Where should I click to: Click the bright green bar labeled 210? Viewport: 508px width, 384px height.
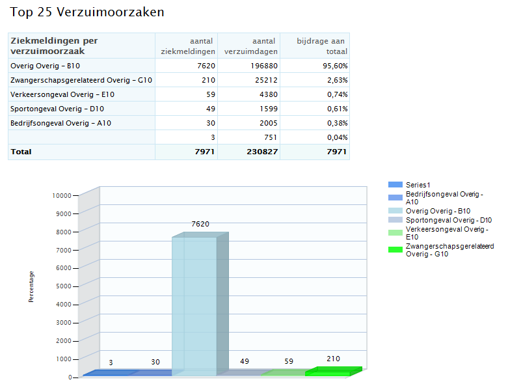[332, 372]
